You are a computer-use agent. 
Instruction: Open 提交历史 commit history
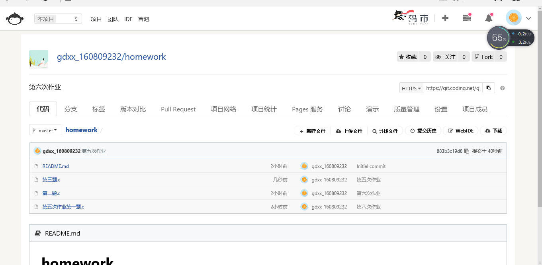[x=423, y=131]
